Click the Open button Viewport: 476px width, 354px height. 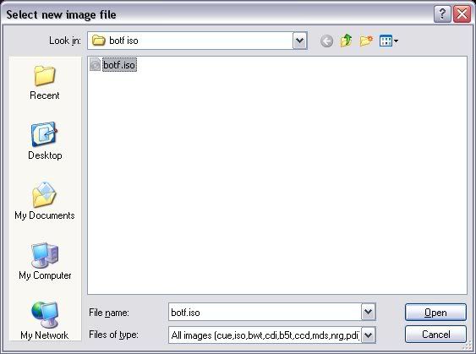pos(435,313)
